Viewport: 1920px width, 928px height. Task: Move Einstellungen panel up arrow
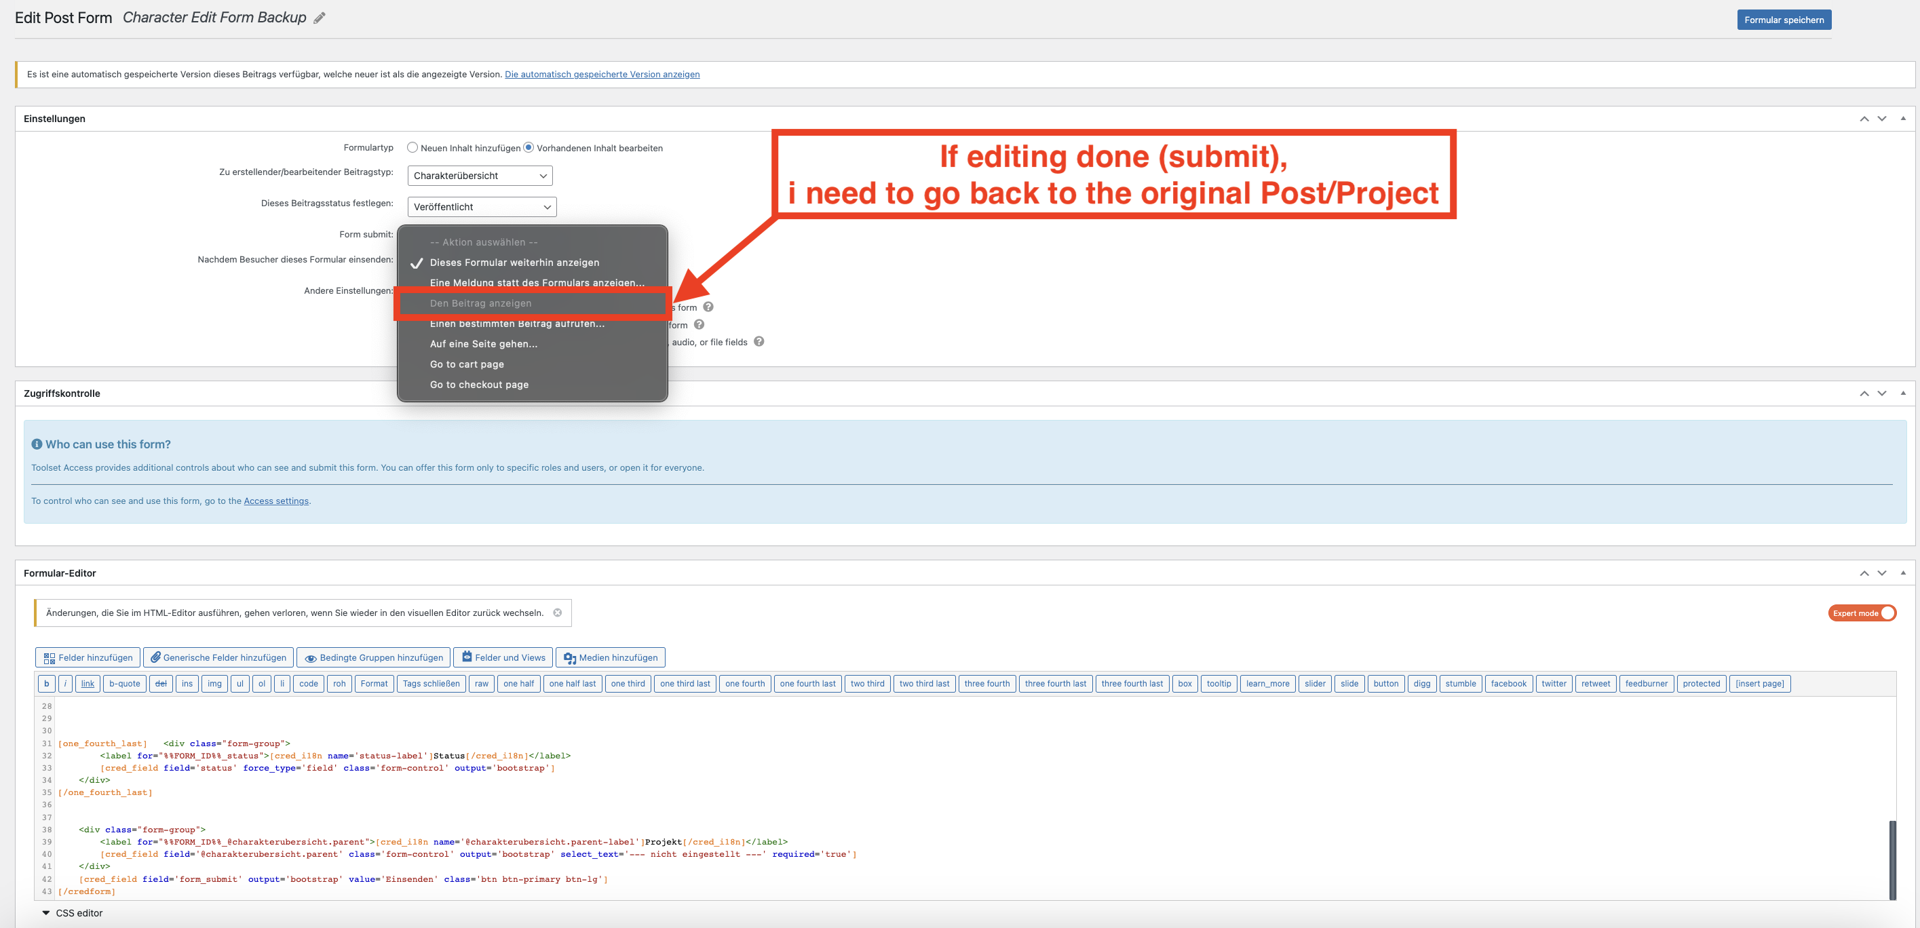tap(1864, 119)
